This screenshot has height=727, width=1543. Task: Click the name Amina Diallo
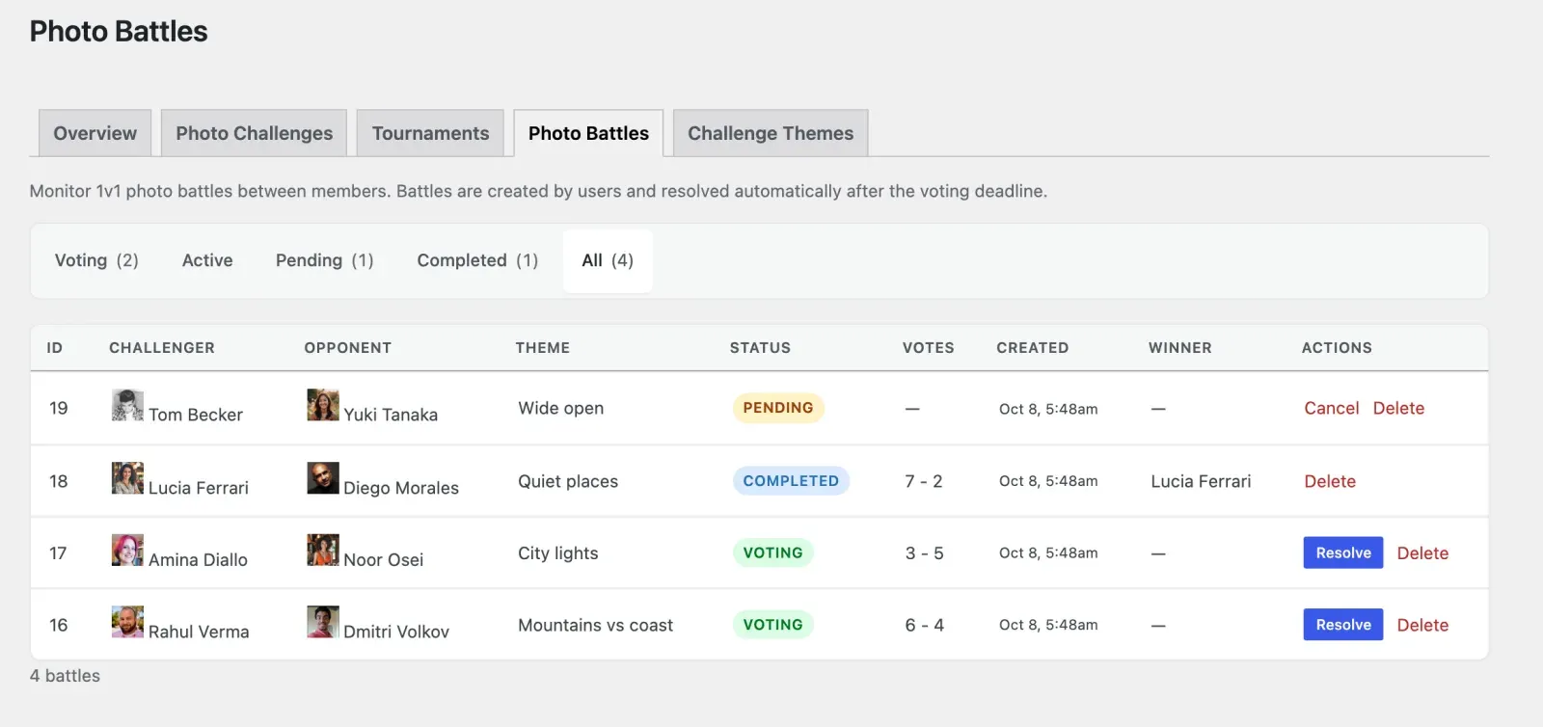click(198, 560)
